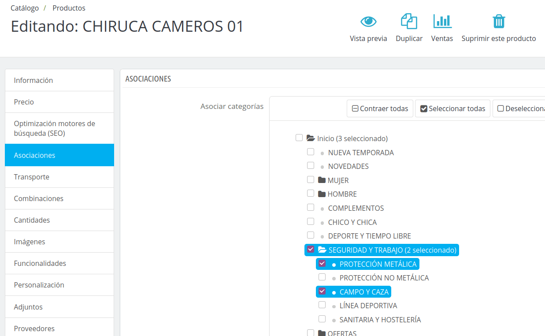Check the LÍNEA DEPORTIVA checkbox
This screenshot has width=545, height=336.
point(322,305)
